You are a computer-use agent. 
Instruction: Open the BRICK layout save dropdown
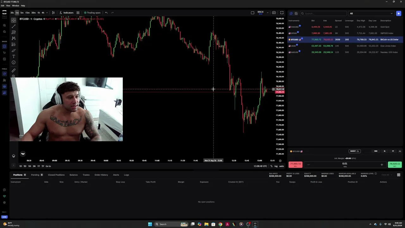tap(268, 13)
